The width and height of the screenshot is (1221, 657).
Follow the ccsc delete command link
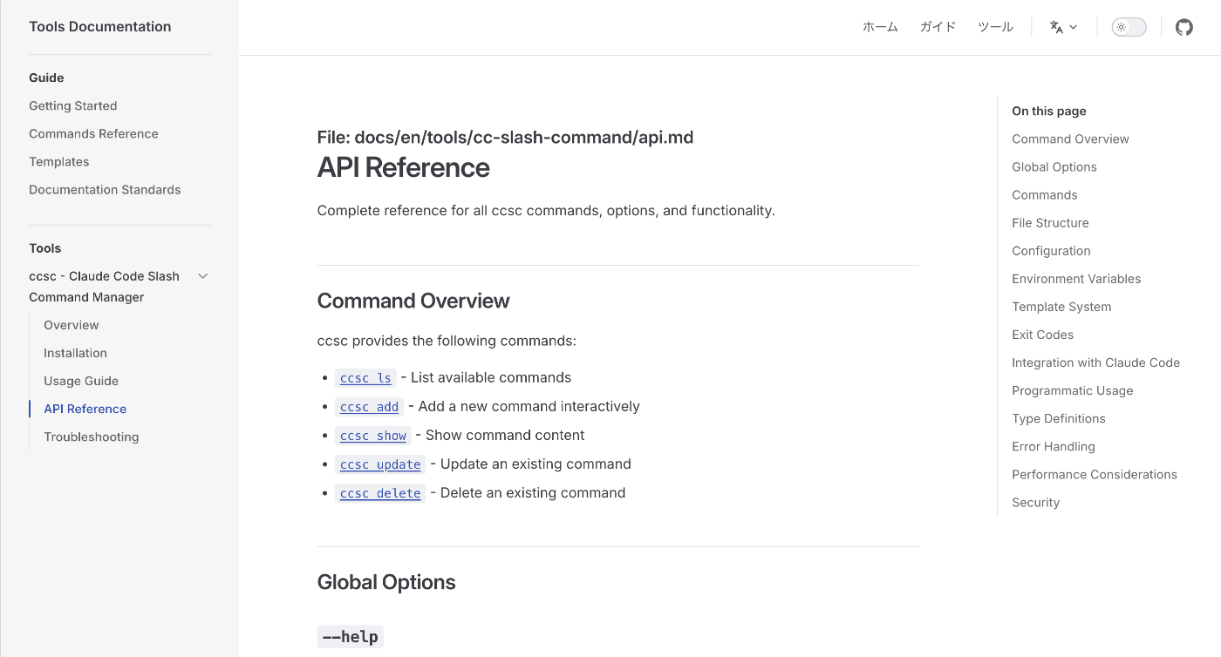(x=380, y=493)
